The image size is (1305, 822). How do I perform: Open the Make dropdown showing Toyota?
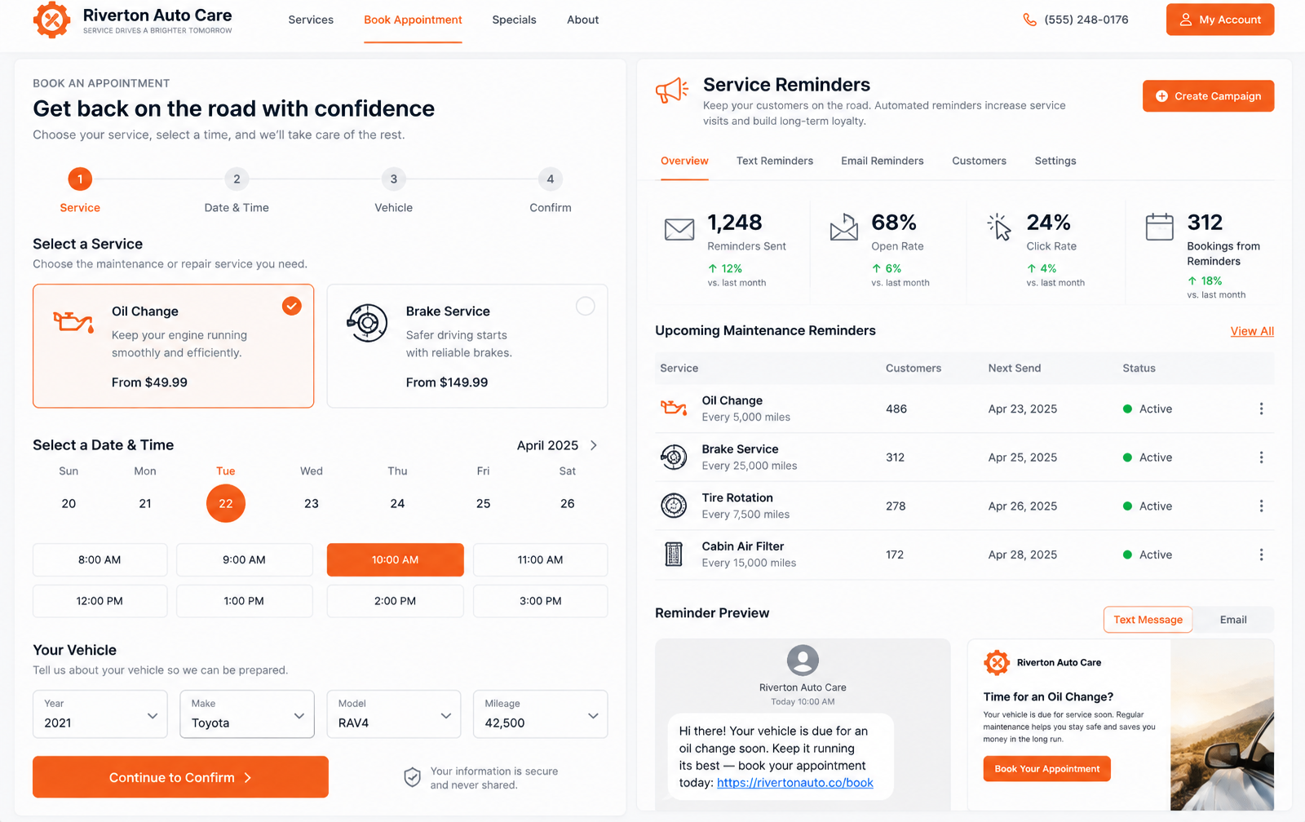(247, 714)
